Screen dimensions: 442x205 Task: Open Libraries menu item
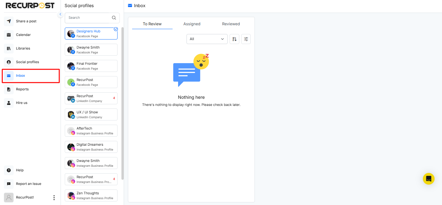[23, 49]
